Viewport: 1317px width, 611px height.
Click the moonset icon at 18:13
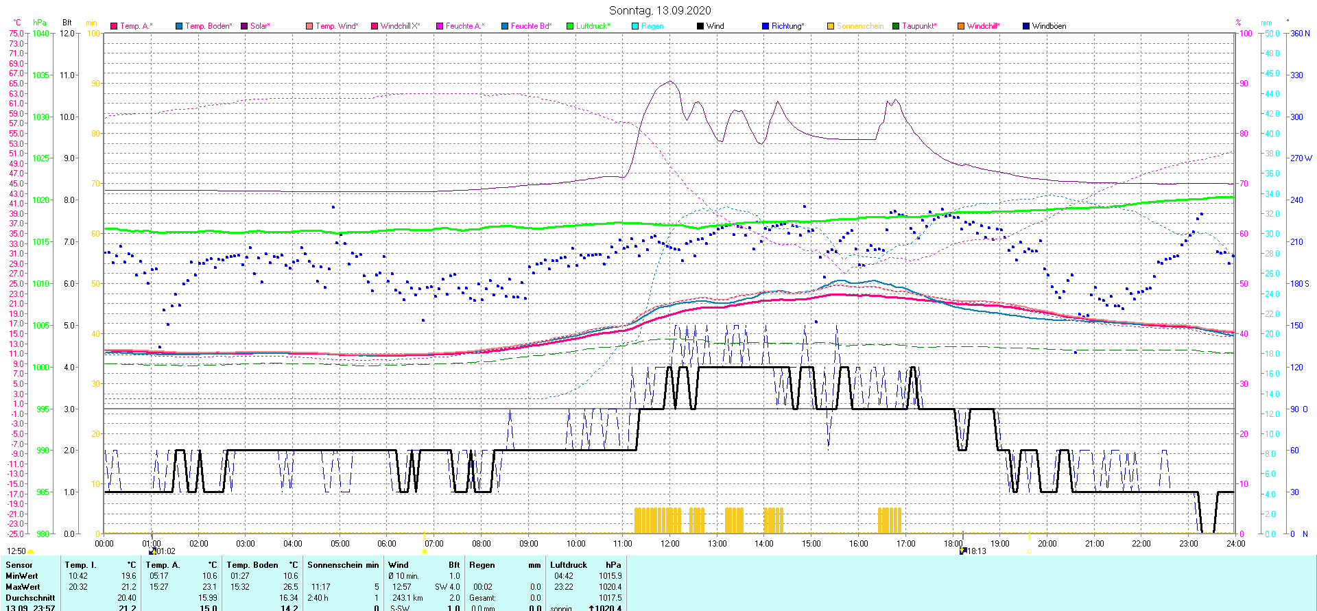pos(963,551)
